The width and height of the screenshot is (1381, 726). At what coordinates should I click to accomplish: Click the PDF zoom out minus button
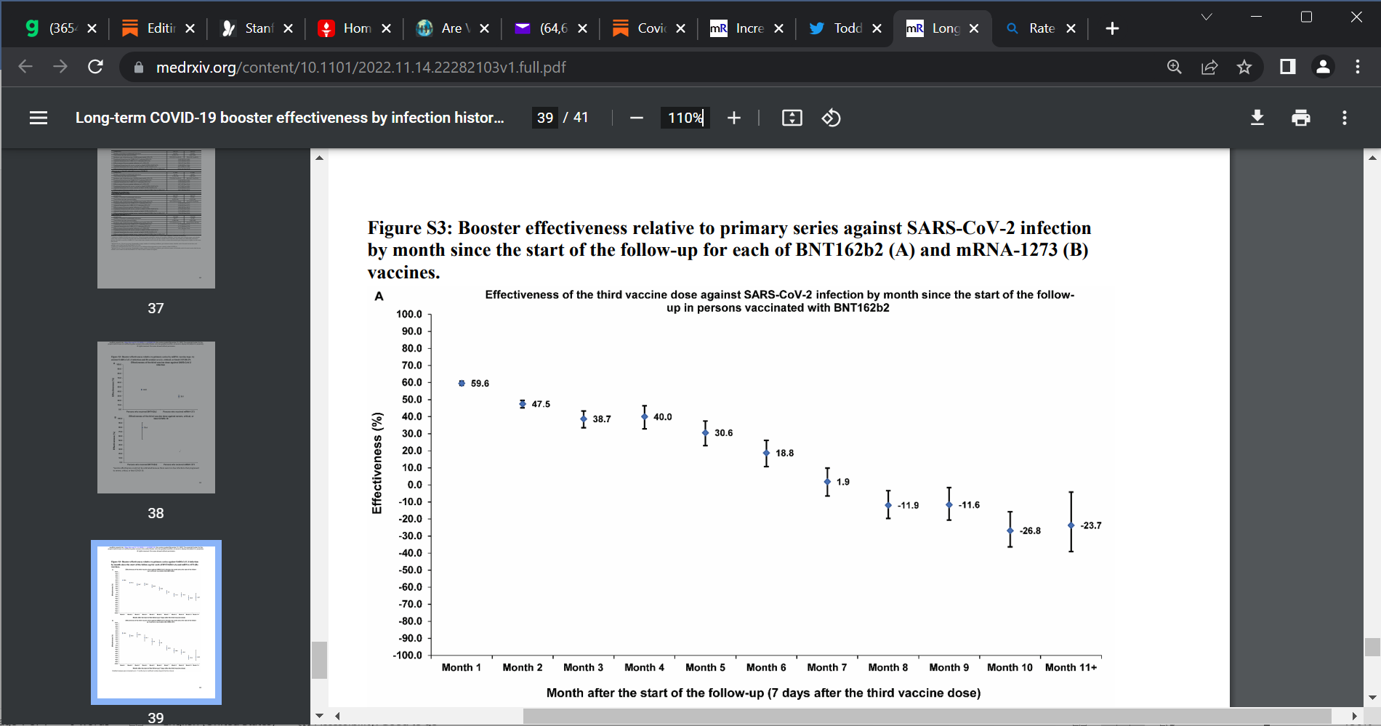pyautogui.click(x=637, y=118)
